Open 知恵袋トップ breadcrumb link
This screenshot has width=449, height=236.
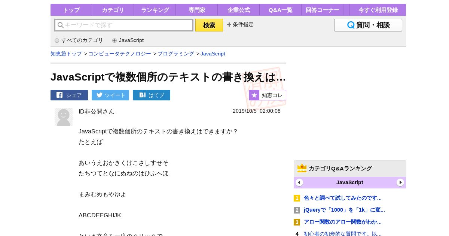(66, 54)
